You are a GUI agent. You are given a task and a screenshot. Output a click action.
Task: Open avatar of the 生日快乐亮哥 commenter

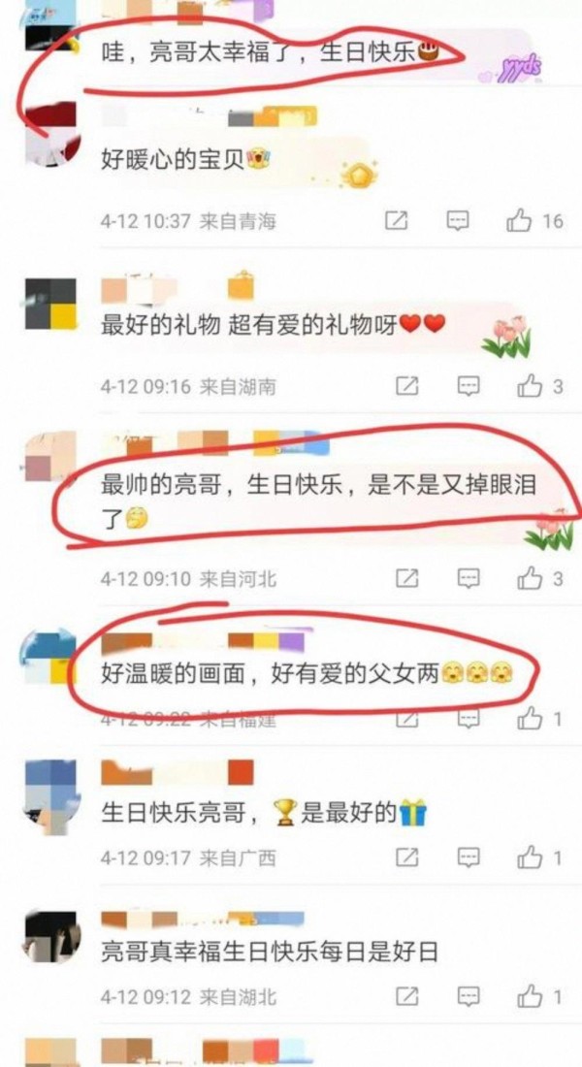(x=51, y=796)
